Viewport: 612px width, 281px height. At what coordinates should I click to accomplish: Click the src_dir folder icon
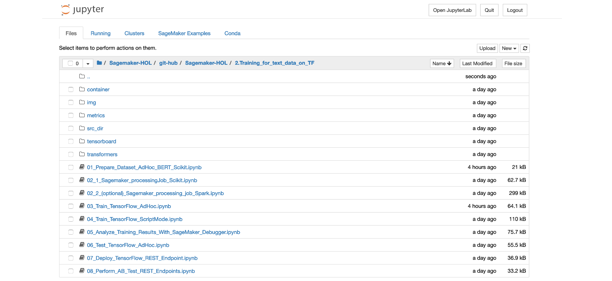pos(82,128)
